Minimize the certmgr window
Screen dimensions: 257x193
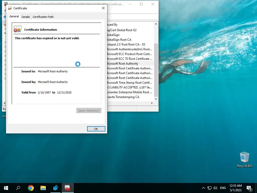click(130, 4)
